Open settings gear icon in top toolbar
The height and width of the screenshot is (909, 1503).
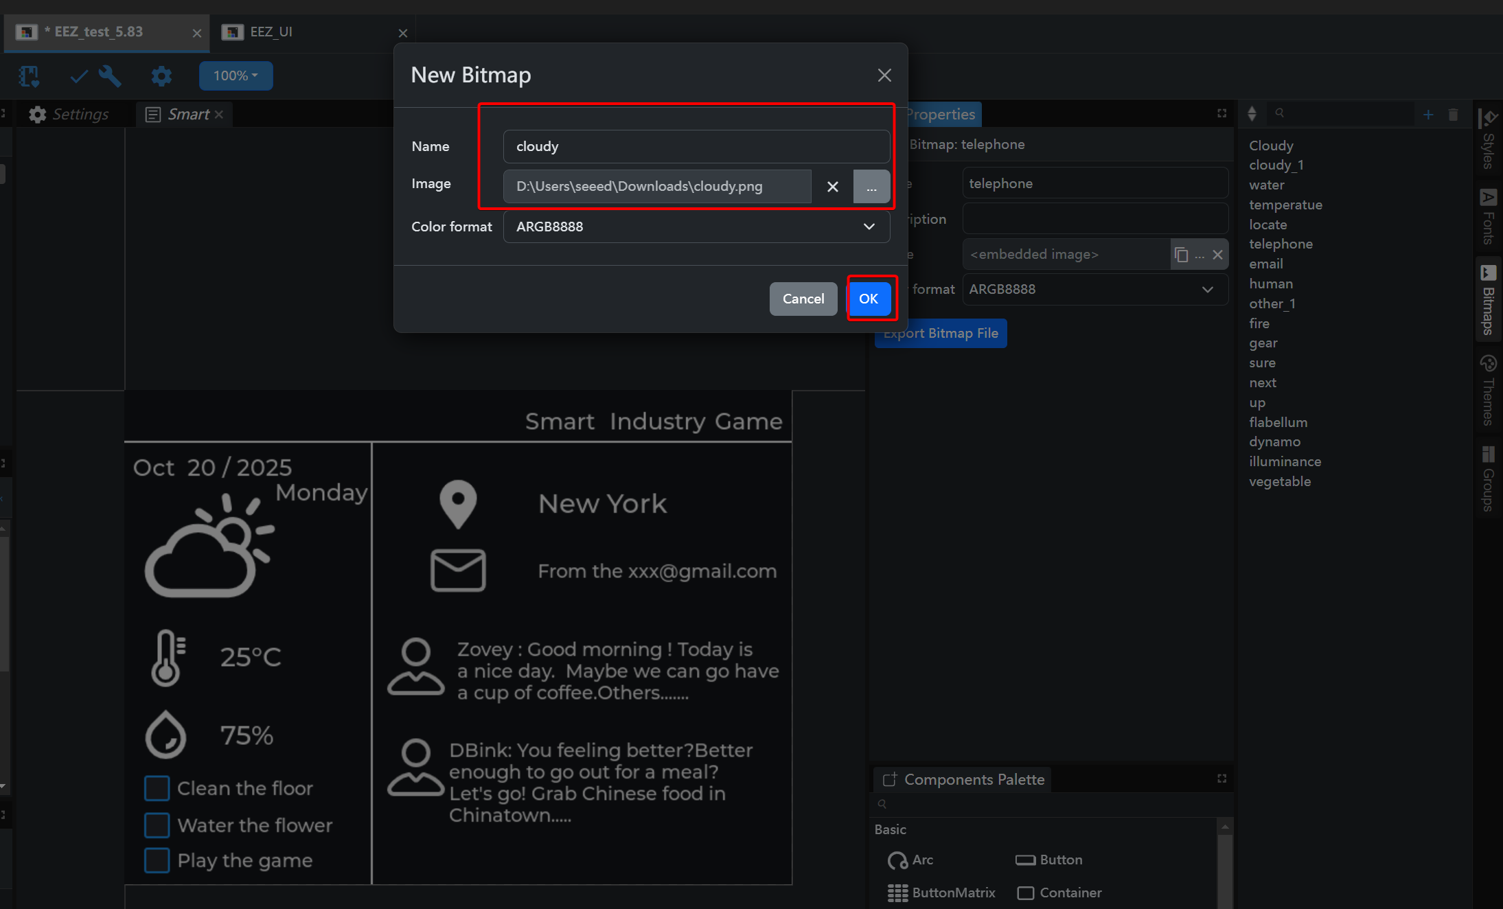[161, 76]
